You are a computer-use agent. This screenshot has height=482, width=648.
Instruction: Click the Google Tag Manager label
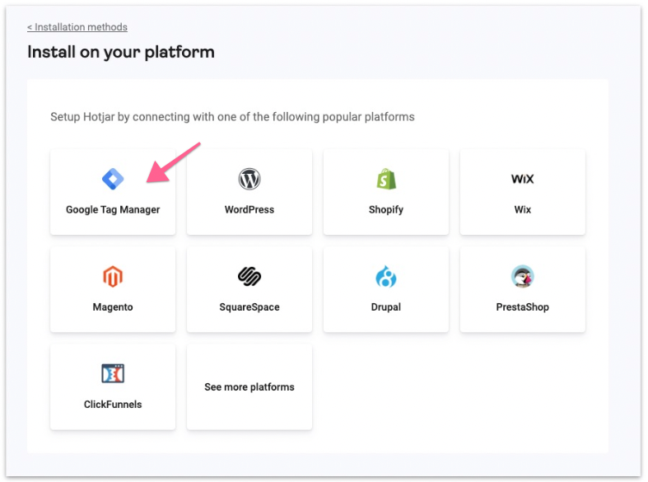click(x=113, y=210)
